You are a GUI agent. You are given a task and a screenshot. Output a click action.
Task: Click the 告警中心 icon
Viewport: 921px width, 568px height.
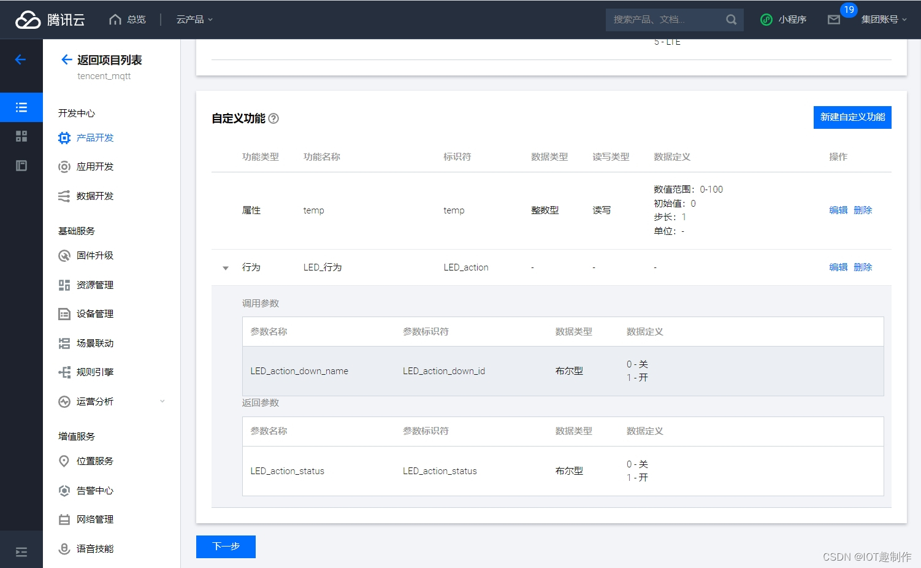coord(64,491)
